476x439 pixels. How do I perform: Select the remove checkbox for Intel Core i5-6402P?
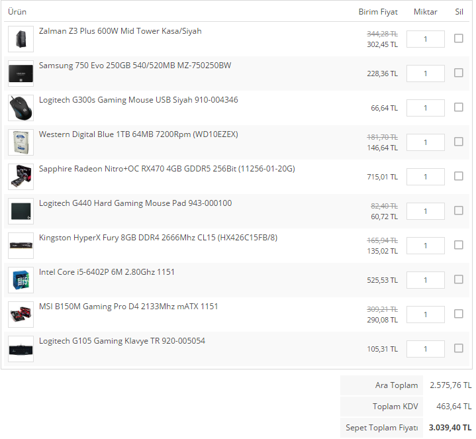point(458,279)
